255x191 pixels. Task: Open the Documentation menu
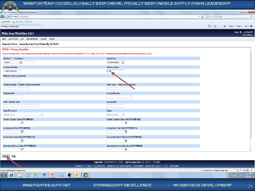coord(32,39)
